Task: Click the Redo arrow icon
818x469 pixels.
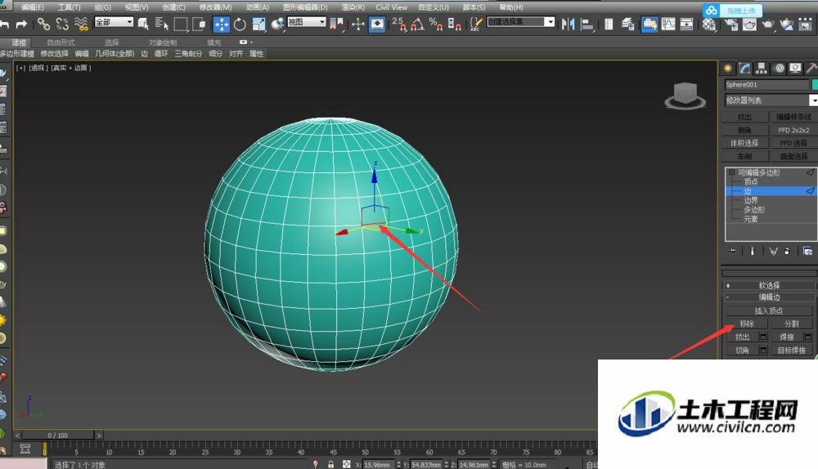Action: [22, 24]
